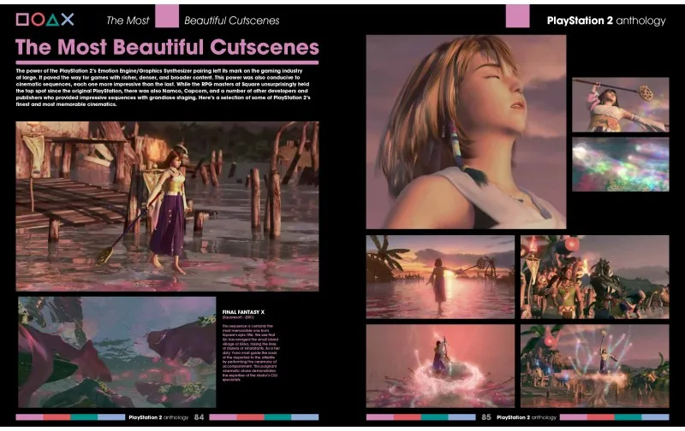Click the cross PlayStation symbol

[67, 19]
